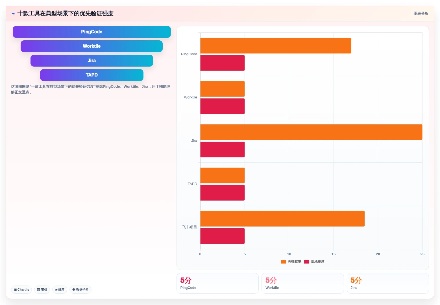Click the description paragraph starting with 这张图围绕
This screenshot has height=305, width=440.
point(91,89)
